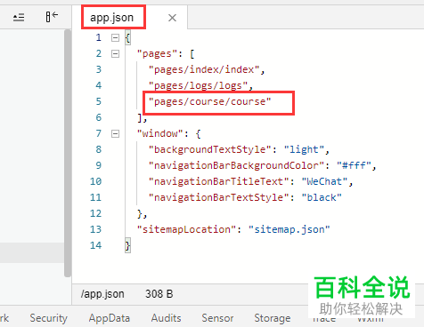Click the 308 B file size label

pyautogui.click(x=159, y=294)
